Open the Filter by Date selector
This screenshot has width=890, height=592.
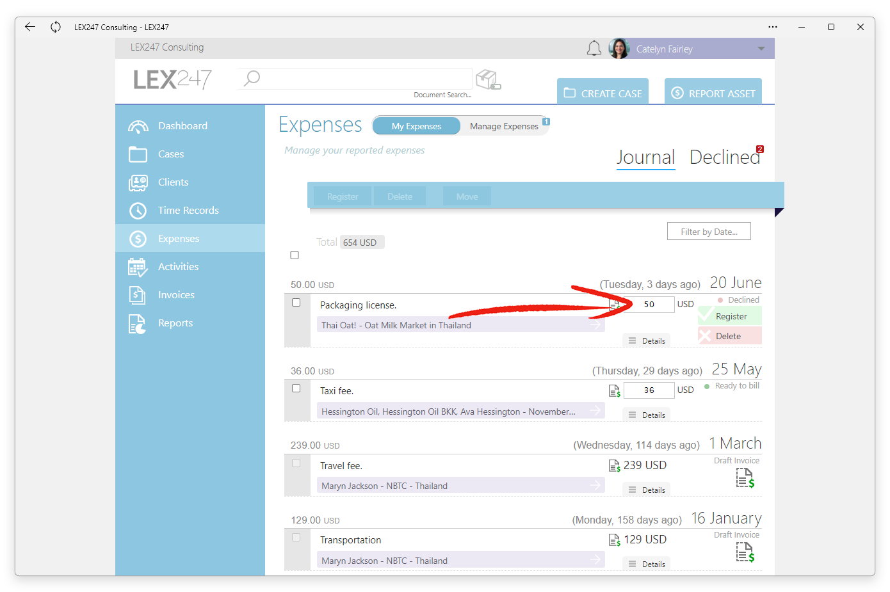pos(709,232)
